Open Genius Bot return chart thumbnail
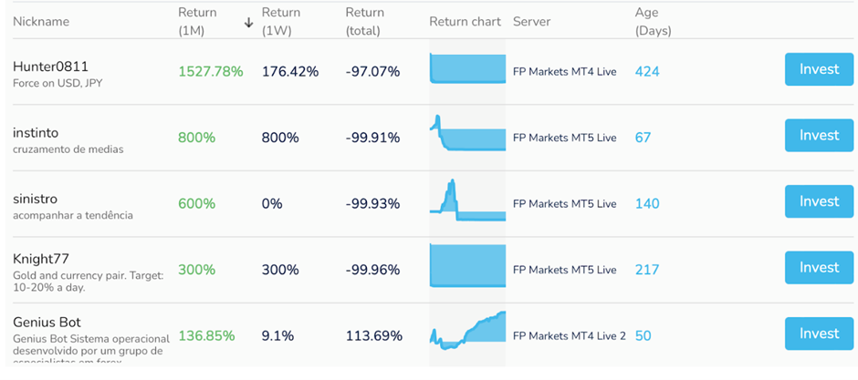This screenshot has width=858, height=380. 468,330
